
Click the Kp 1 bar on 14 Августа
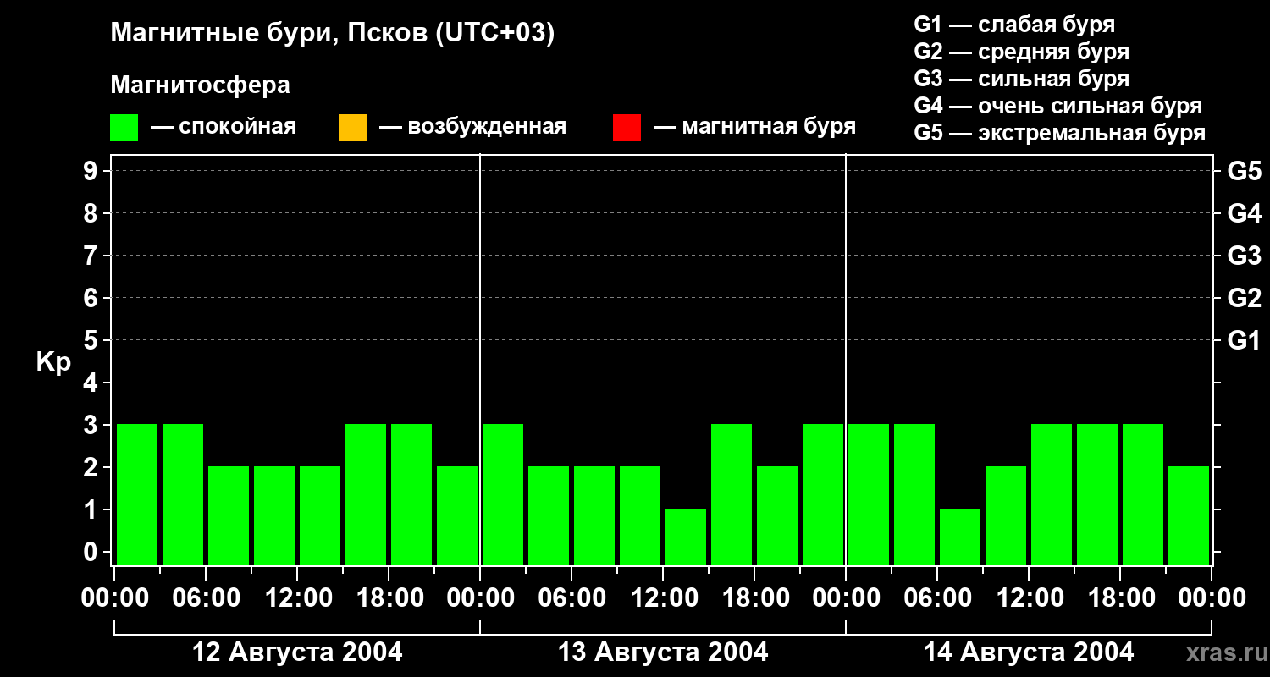pyautogui.click(x=960, y=537)
